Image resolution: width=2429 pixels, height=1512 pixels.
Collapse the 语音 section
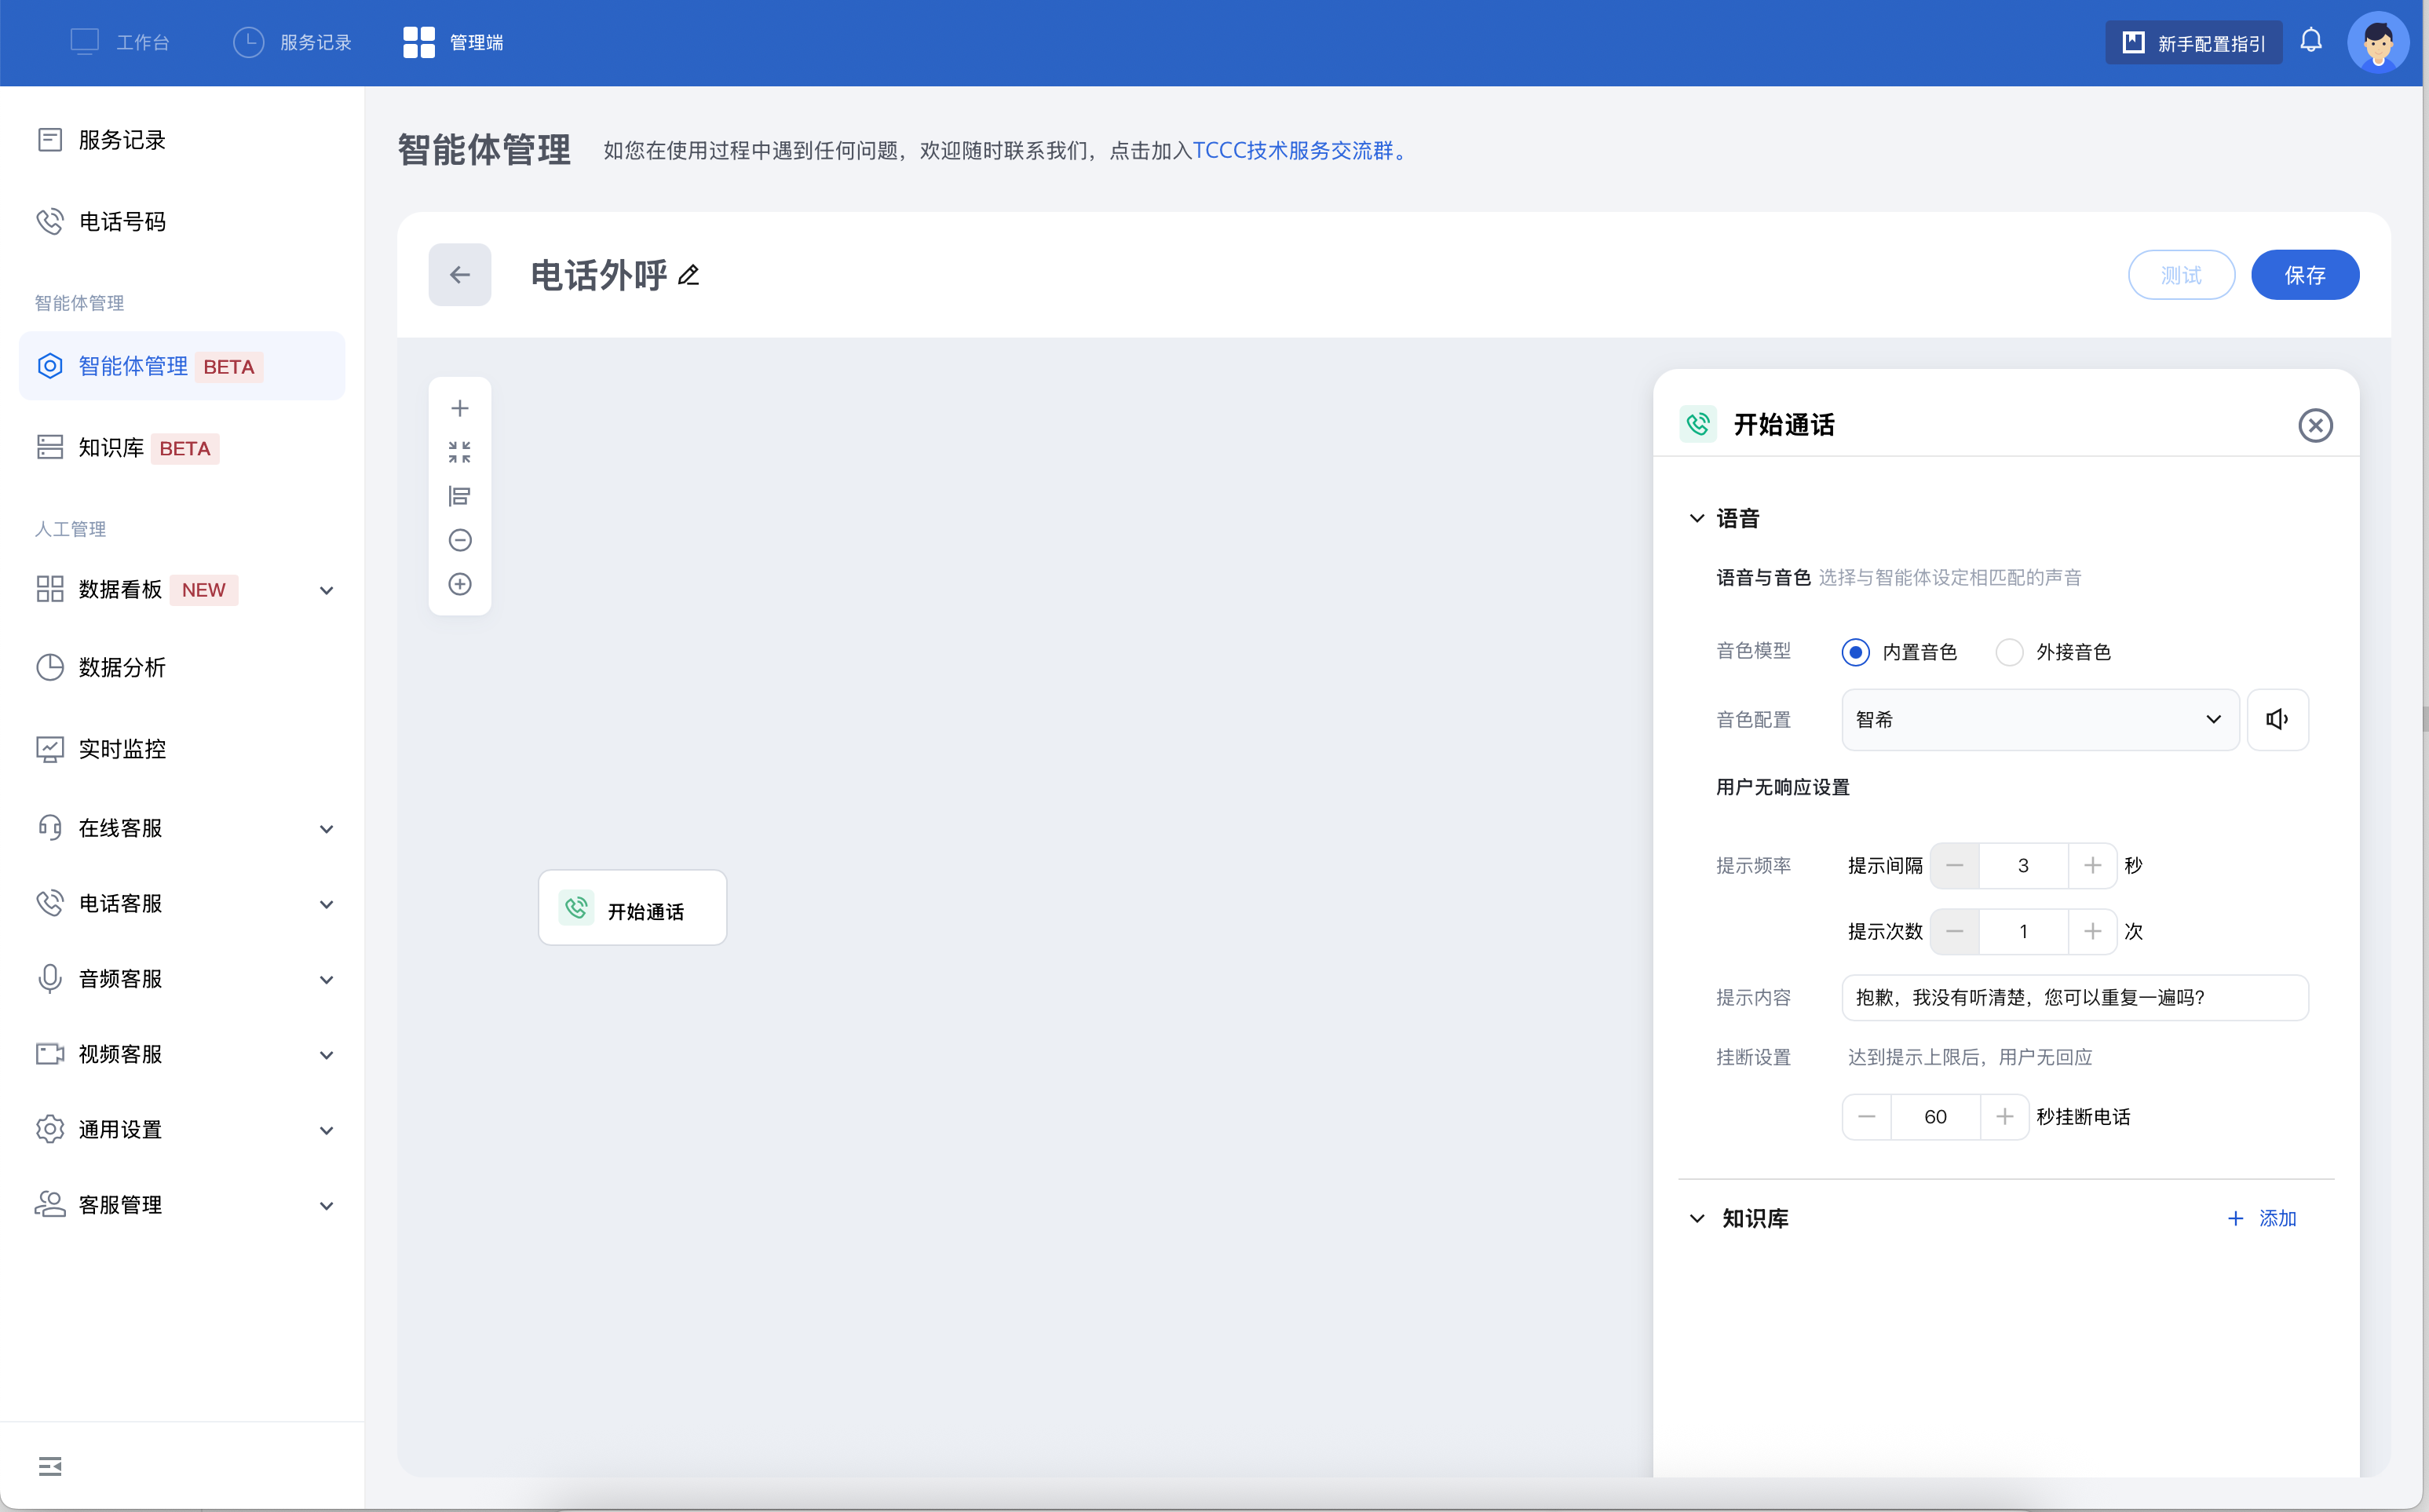[x=1697, y=518]
